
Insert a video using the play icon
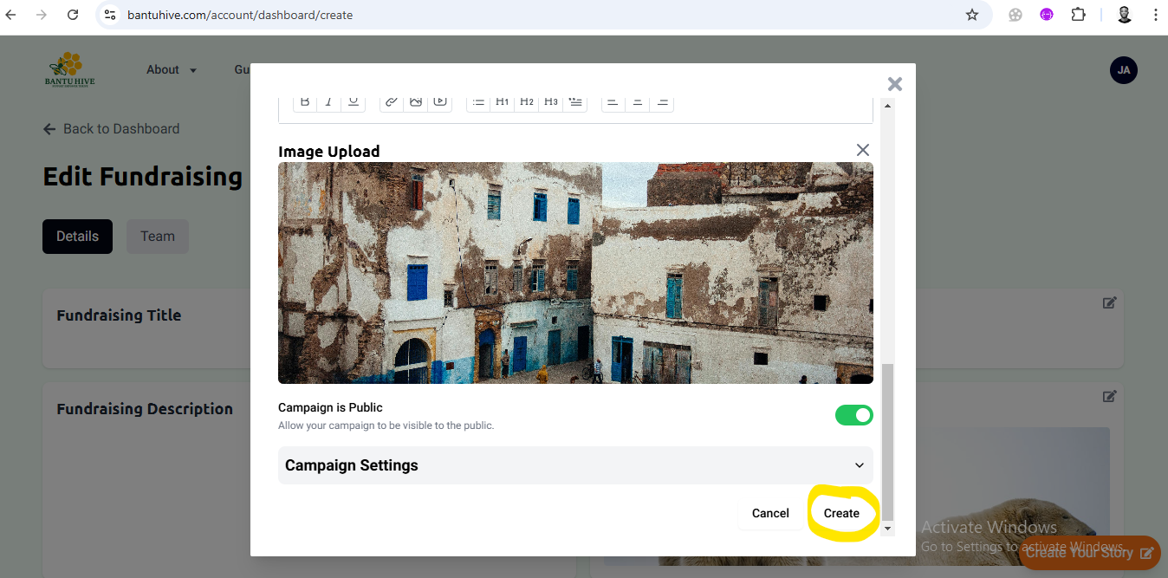point(440,101)
